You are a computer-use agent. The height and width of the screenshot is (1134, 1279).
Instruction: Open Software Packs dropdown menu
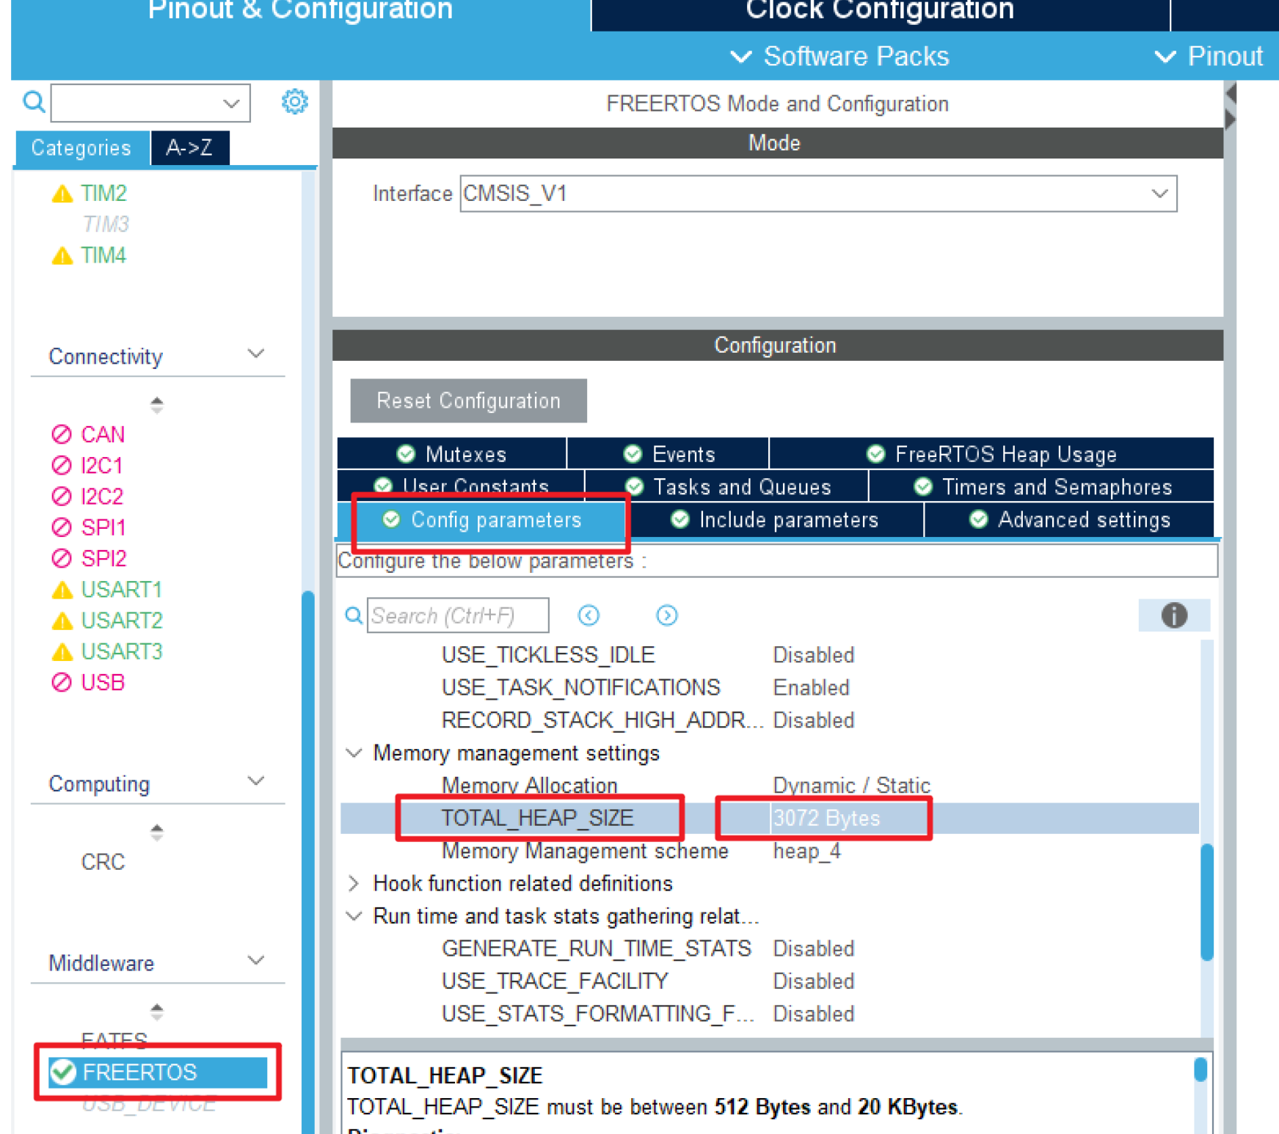[839, 56]
